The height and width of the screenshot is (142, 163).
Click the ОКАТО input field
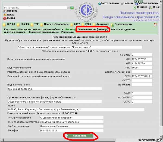142,80
